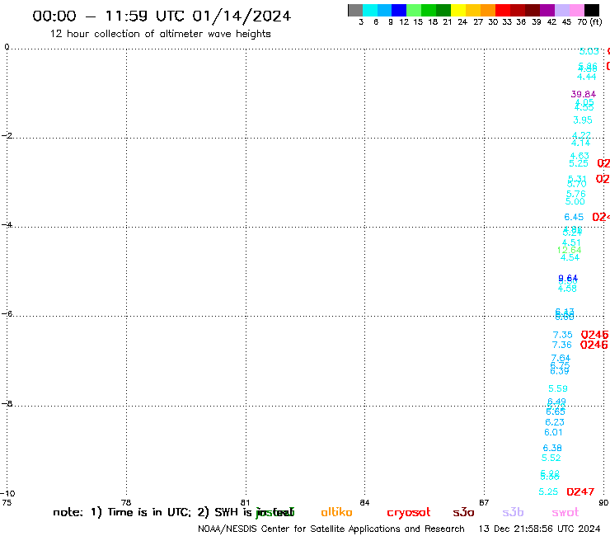Click the blue 9.64 wave height value
The width and height of the screenshot is (610, 536).
pos(568,279)
